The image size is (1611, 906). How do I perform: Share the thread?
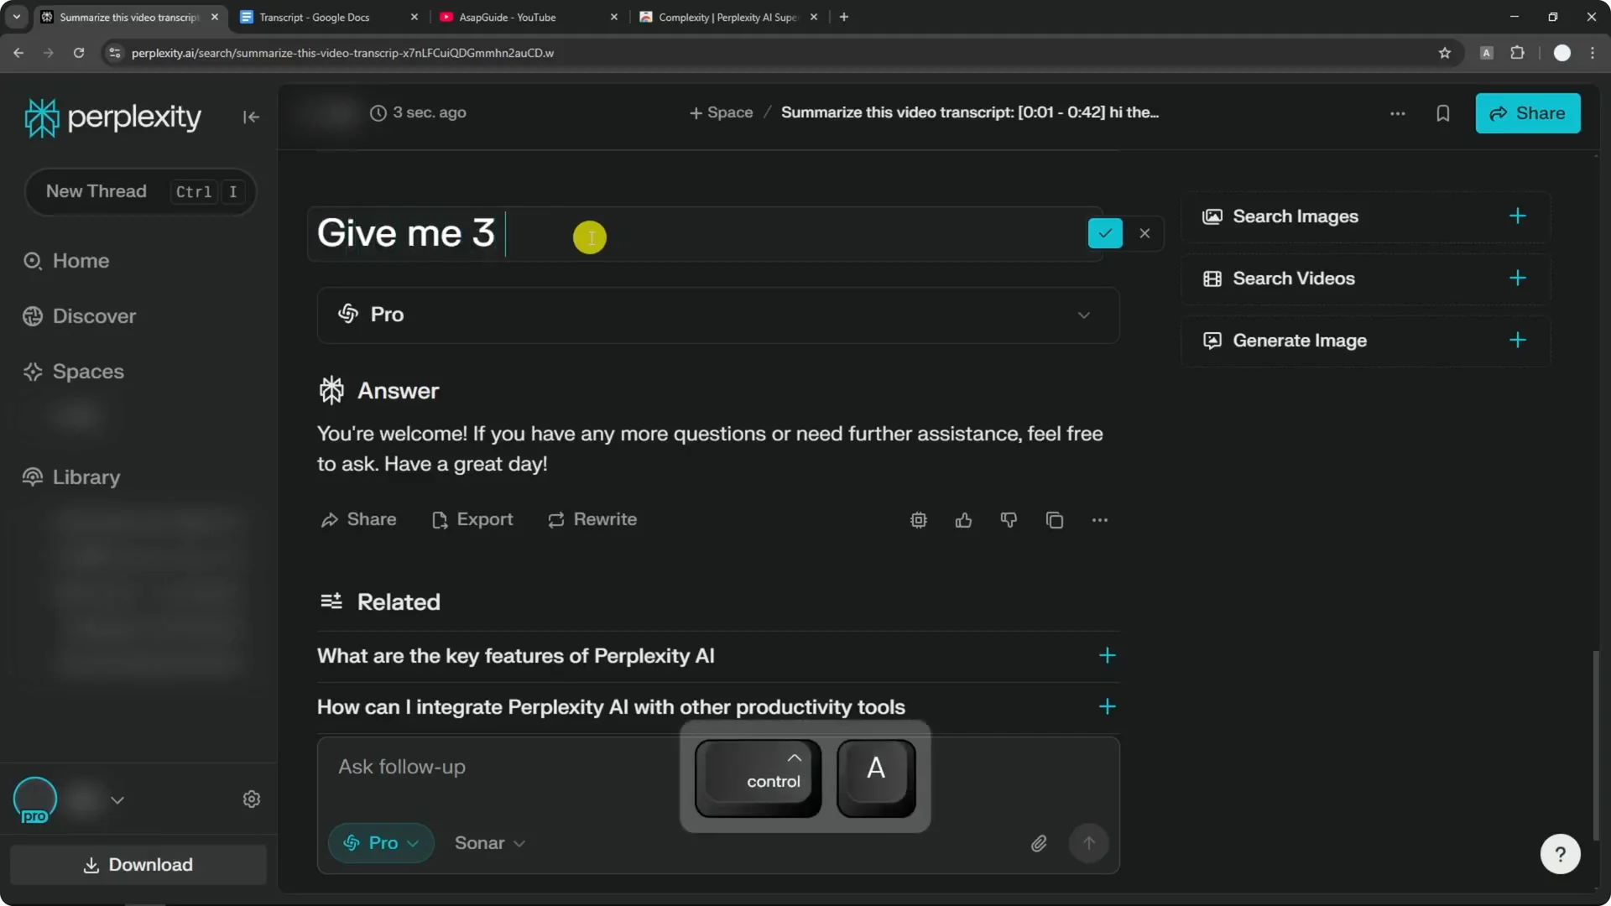click(1527, 113)
